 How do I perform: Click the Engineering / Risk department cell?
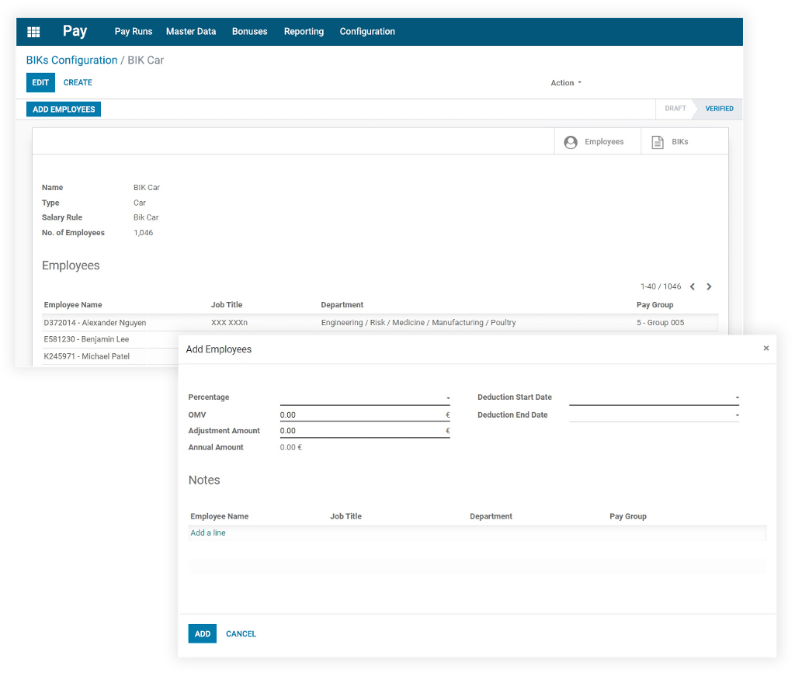point(418,323)
